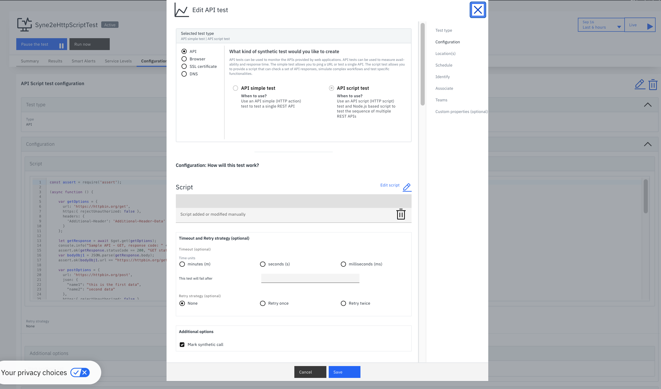The width and height of the screenshot is (661, 389).
Task: Select the API test type radio
Action: 184,51
